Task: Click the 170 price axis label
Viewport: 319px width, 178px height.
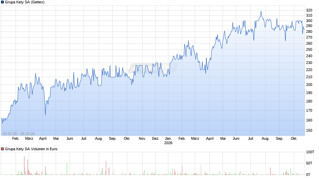Action: [309, 111]
